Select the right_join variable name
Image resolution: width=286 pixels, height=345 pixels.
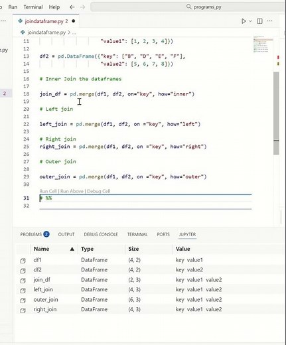[45, 309]
